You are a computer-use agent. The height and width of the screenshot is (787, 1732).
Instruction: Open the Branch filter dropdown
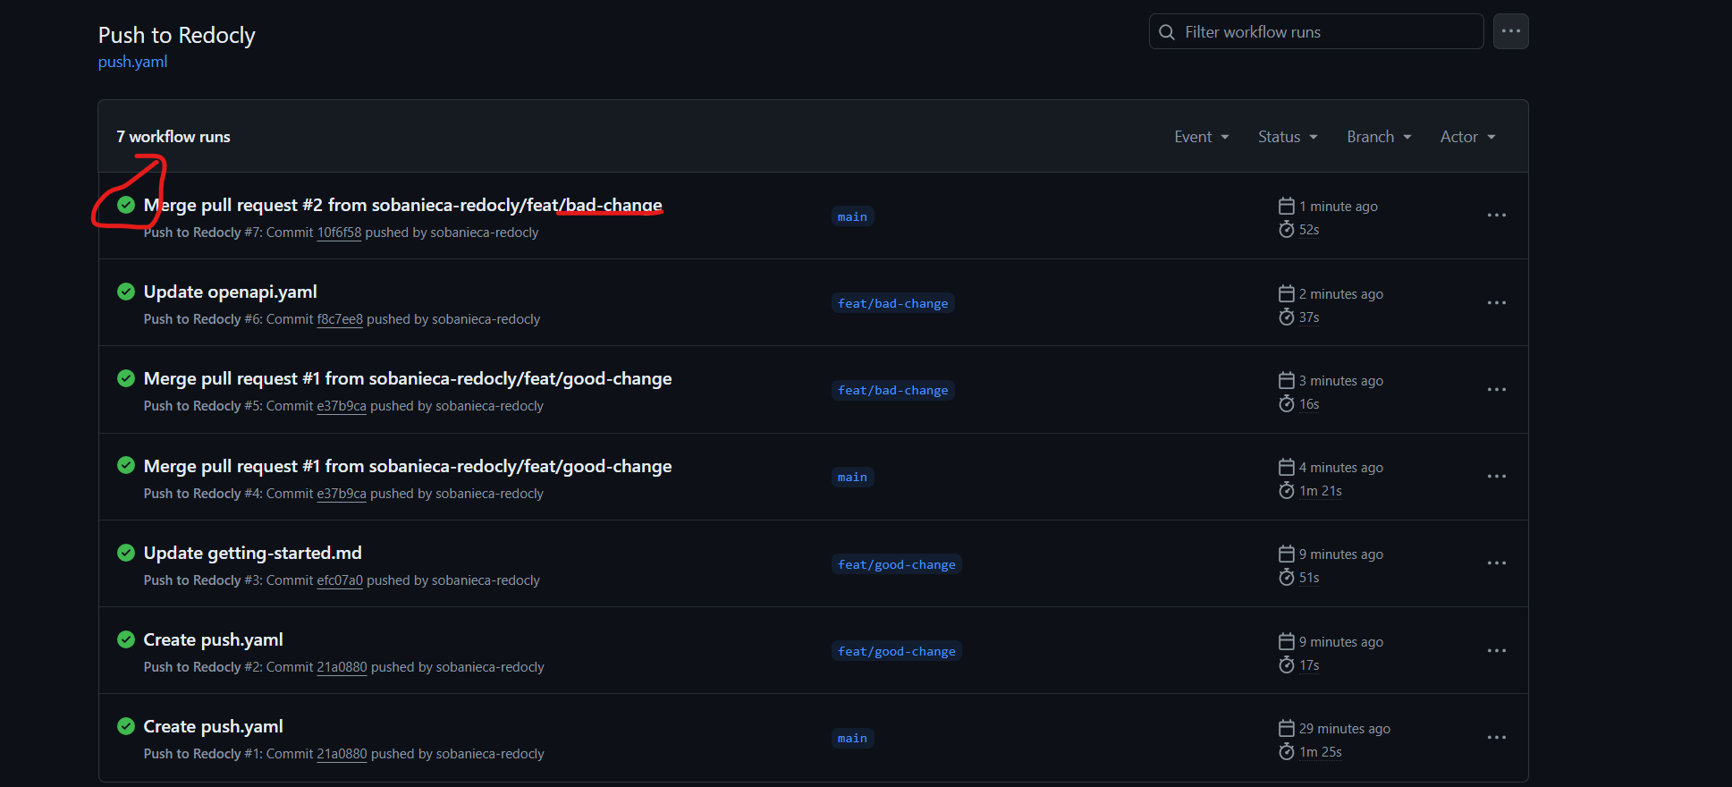[1378, 137]
